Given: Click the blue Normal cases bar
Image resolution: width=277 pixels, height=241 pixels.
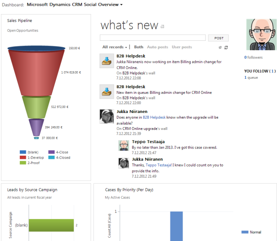Looking at the screenshot, I should pos(177,226).
